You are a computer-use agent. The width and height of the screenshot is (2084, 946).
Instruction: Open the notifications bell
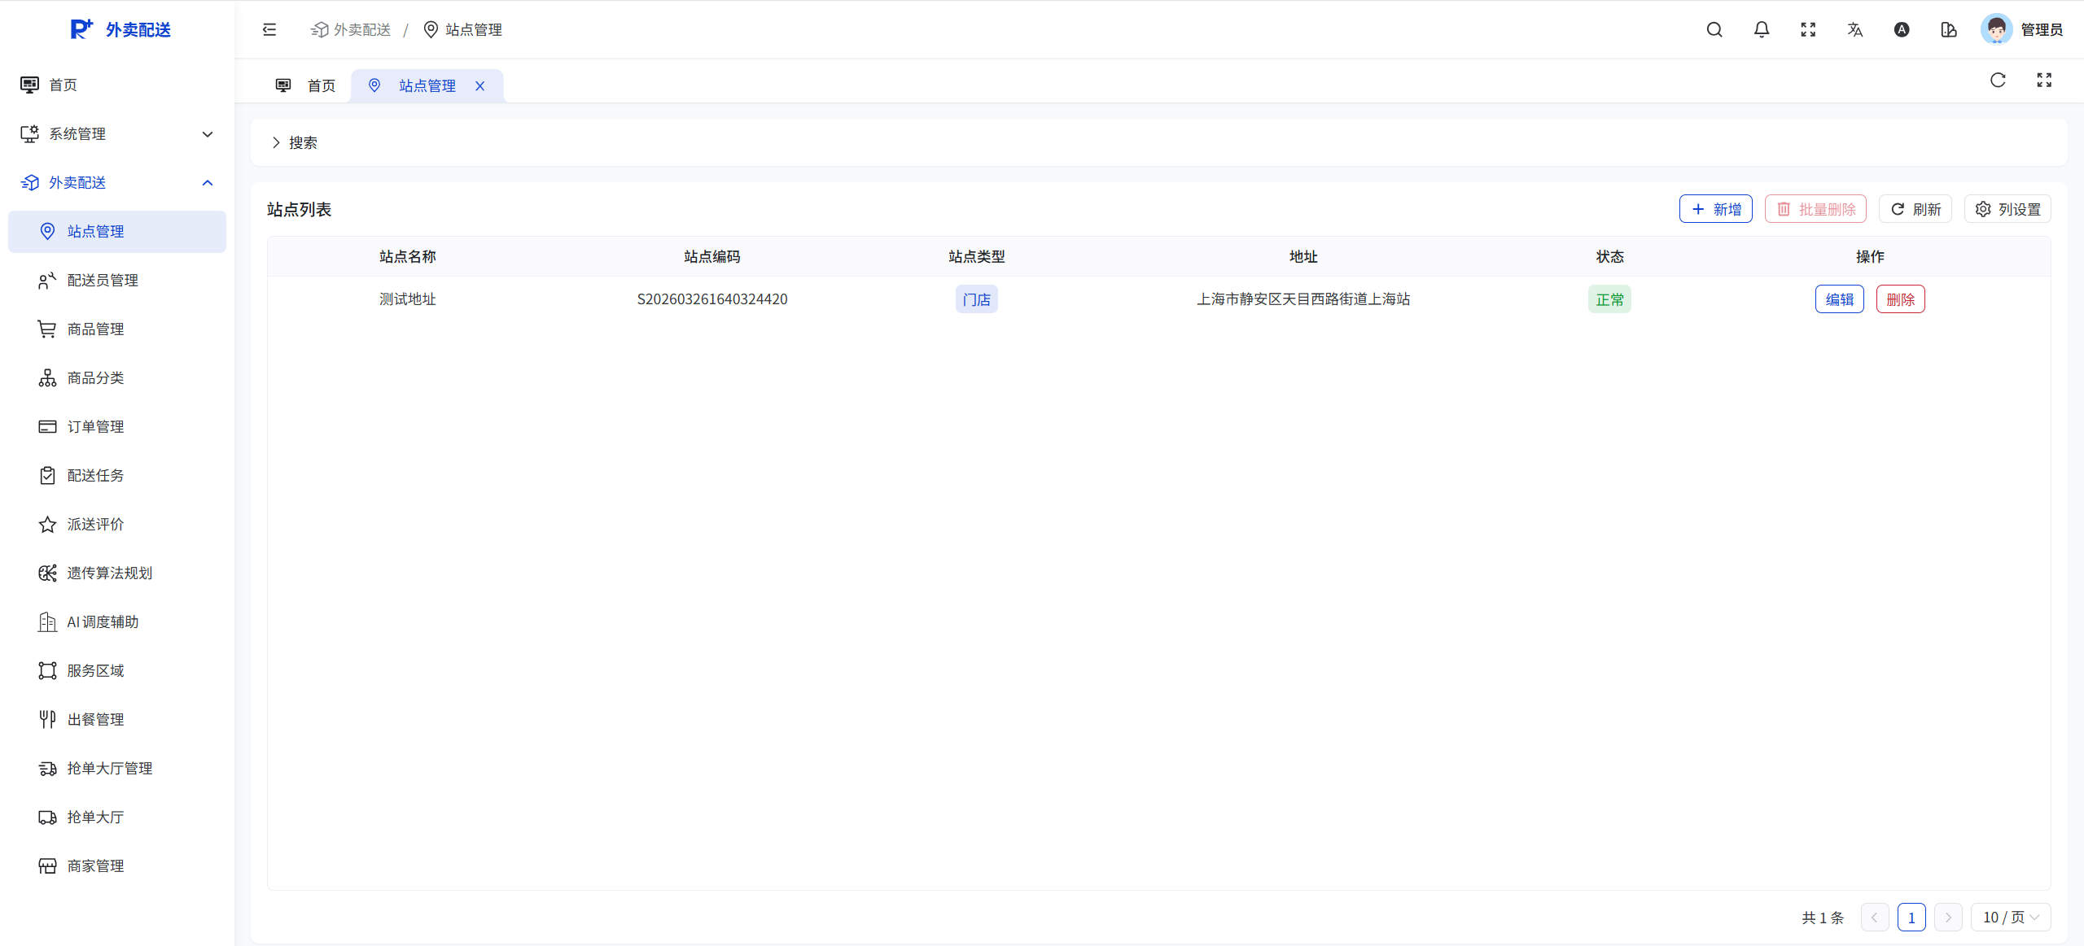[x=1762, y=30]
